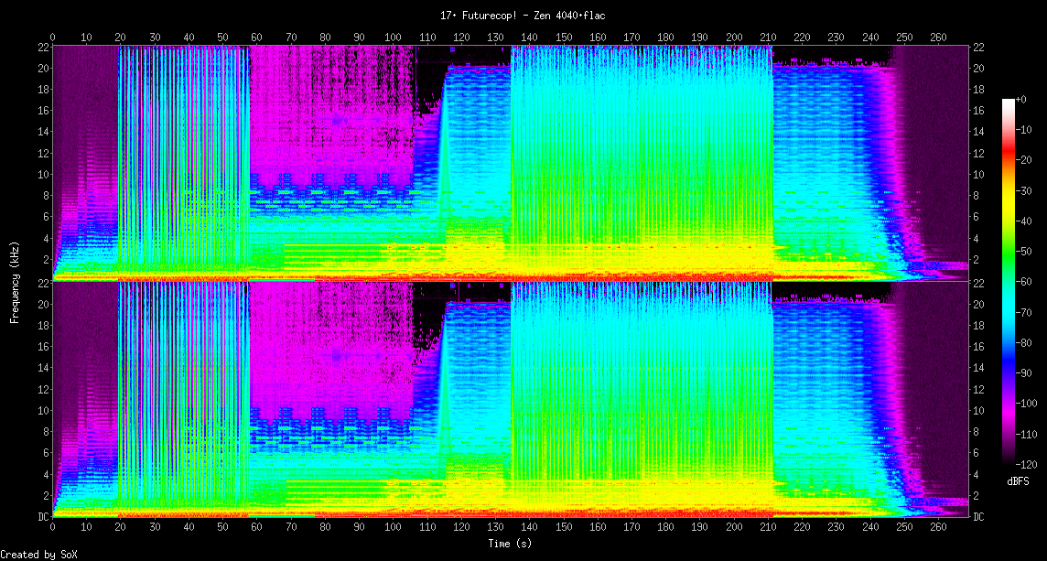This screenshot has width=1047, height=561.
Task: Select the 20 tick on the bottom time axis
Action: (120, 528)
